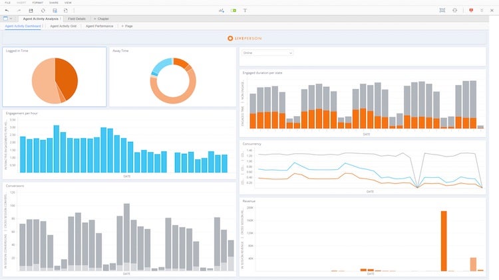Switch to the Agent Performance page
The height and width of the screenshot is (280, 499).
(99, 26)
